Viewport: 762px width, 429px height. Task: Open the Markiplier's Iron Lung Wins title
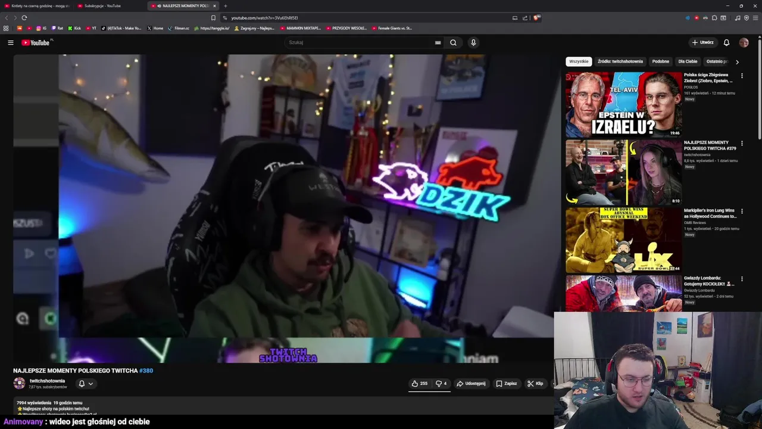[x=711, y=213]
